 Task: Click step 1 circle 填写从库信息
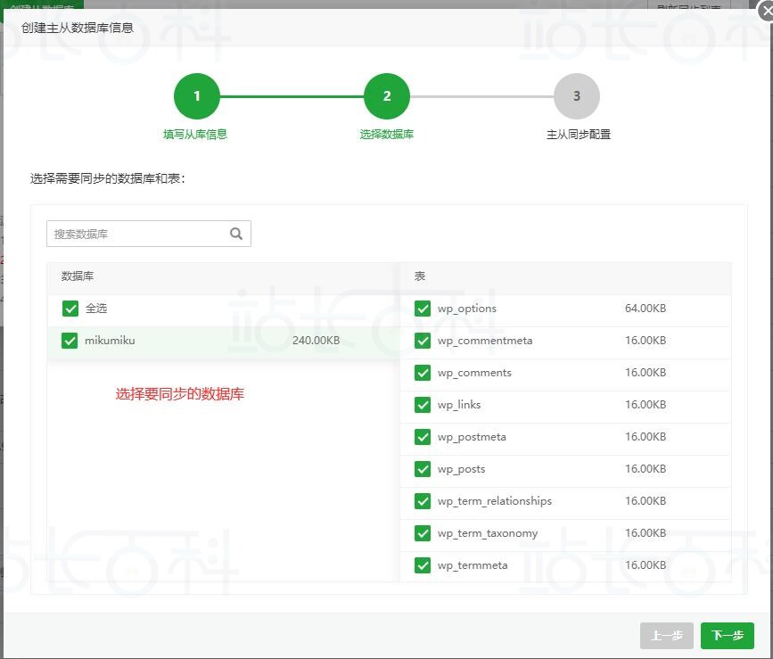[x=196, y=95]
